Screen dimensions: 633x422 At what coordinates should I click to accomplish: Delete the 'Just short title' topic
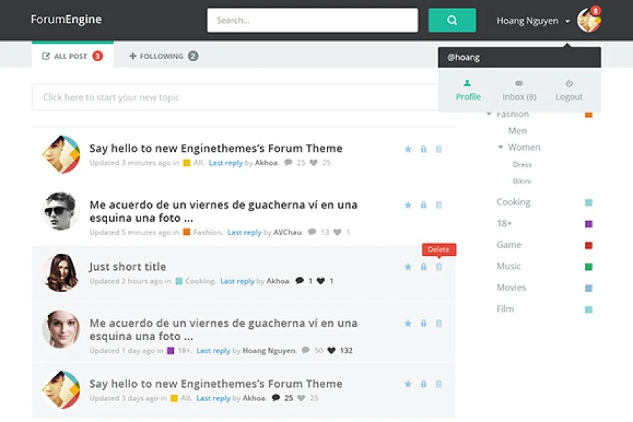tap(439, 267)
